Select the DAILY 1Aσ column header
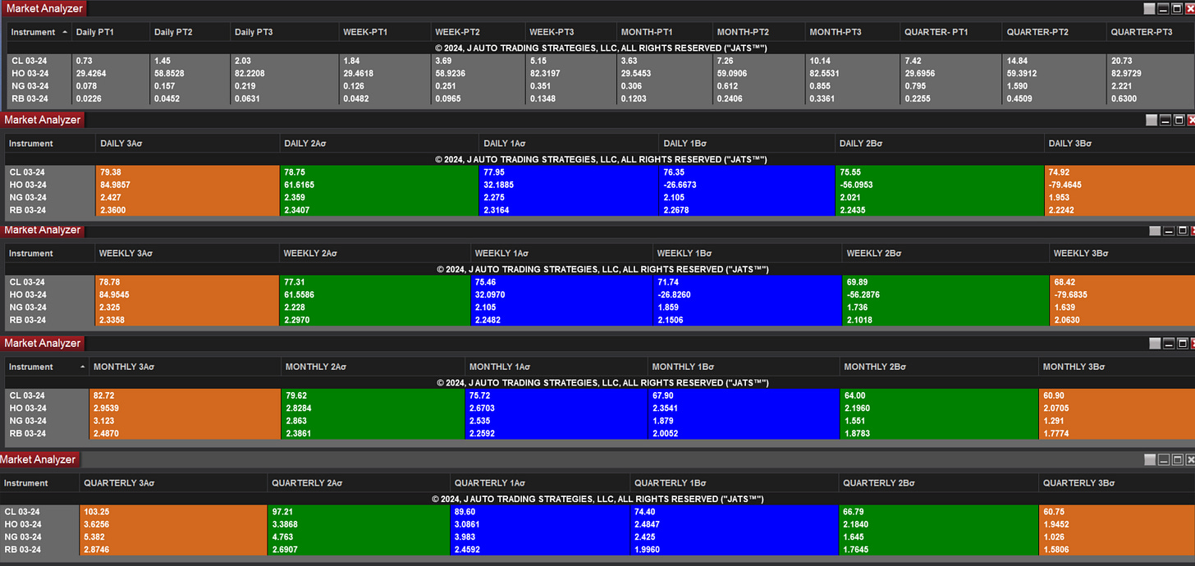Image resolution: width=1195 pixels, height=566 pixels. pyautogui.click(x=569, y=144)
